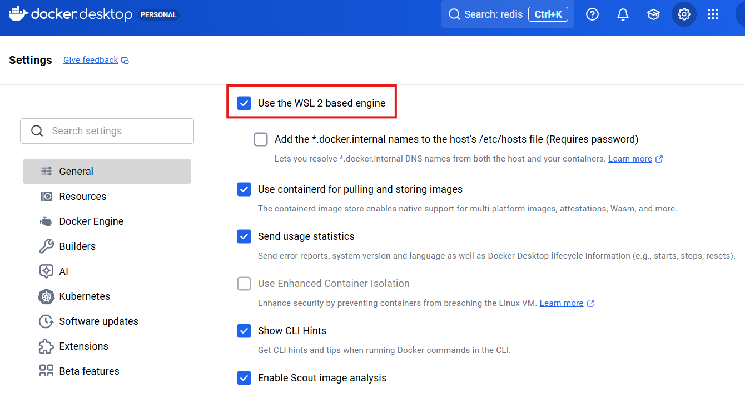Click the settings gear icon
This screenshot has height=398, width=745.
click(x=684, y=14)
